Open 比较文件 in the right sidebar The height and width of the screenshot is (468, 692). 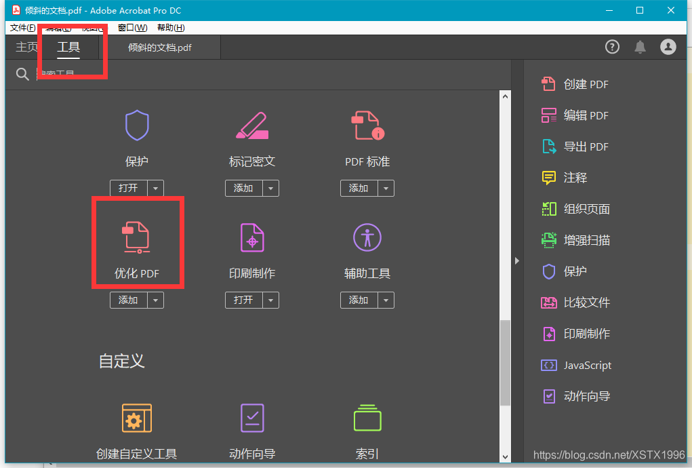[576, 303]
